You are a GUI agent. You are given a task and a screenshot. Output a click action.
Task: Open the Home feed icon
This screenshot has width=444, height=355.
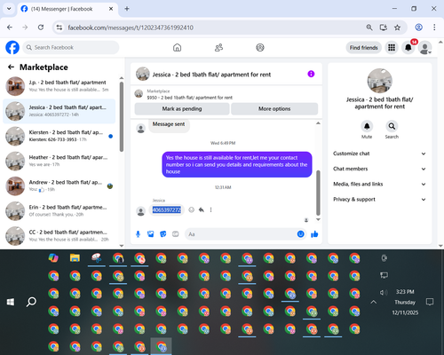point(177,47)
